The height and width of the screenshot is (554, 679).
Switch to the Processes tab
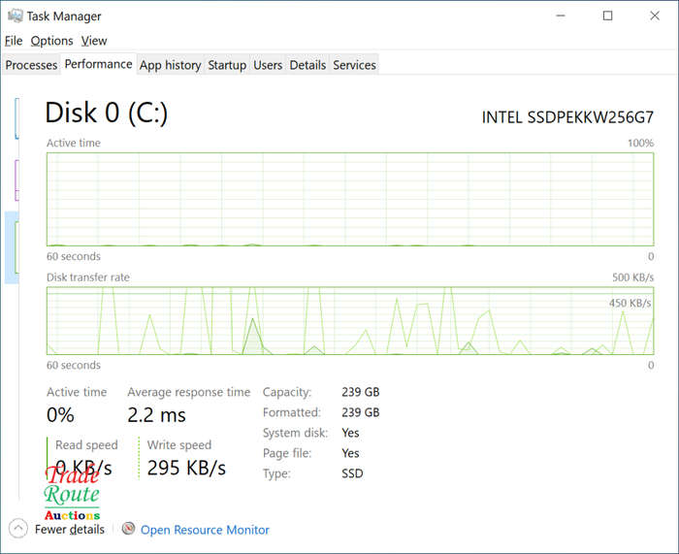tap(31, 65)
